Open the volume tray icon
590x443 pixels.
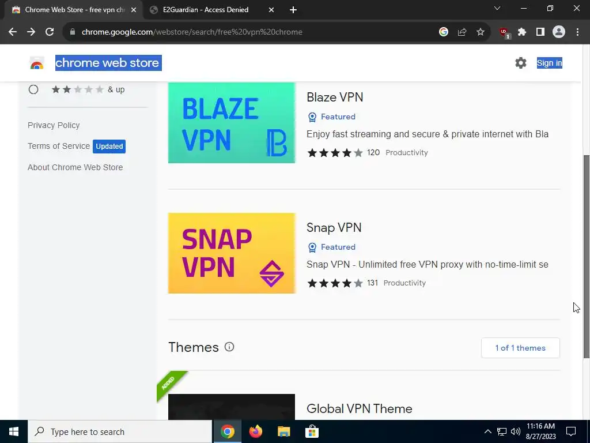[516, 431]
